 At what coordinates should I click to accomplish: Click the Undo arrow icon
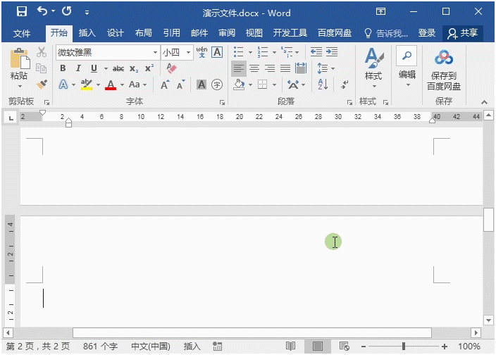(42, 11)
